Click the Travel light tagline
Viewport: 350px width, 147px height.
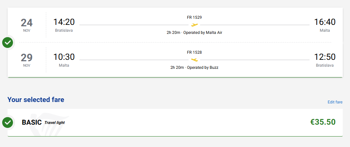[x=55, y=123]
